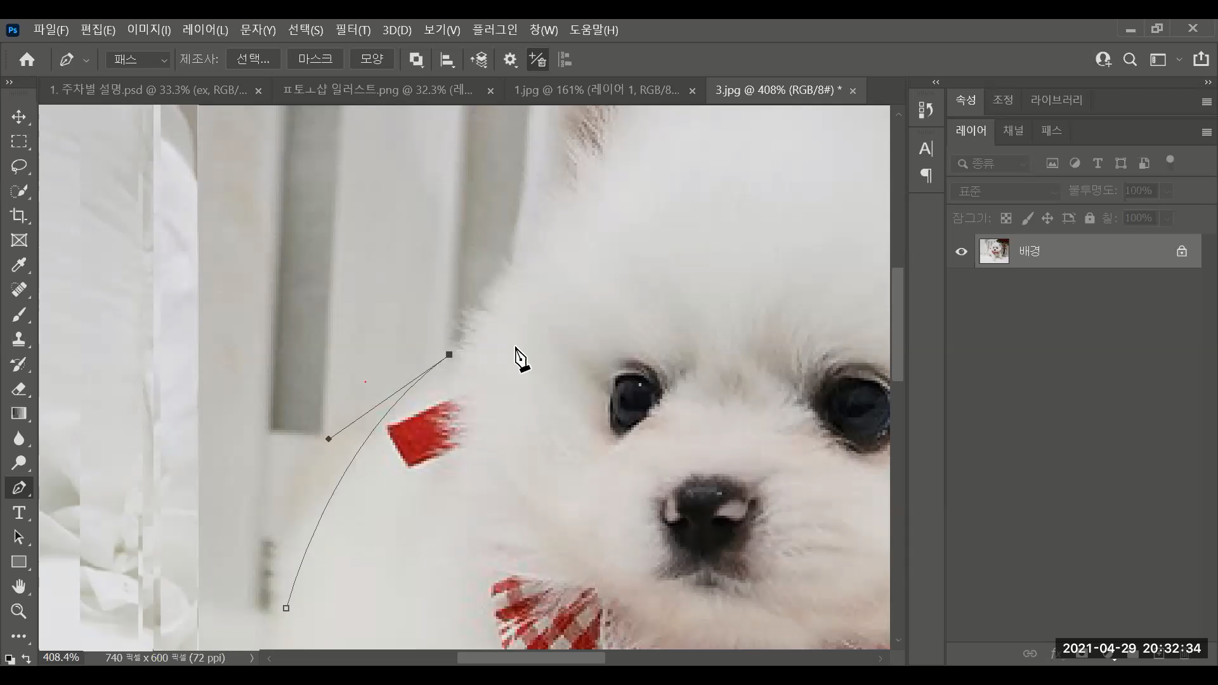The height and width of the screenshot is (685, 1218).
Task: Select the Lasso tool
Action: [x=19, y=166]
